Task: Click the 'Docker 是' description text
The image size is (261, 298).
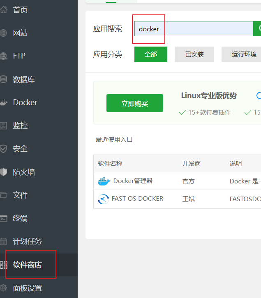Action: tap(245, 181)
